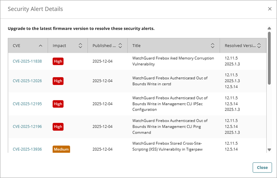
Task: Click the scrollbar up arrow
Action: 269,28
